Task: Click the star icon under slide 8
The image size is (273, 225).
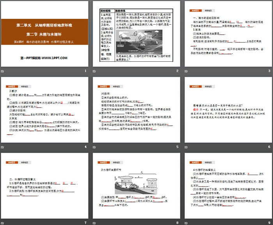Action: (x=94, y=223)
